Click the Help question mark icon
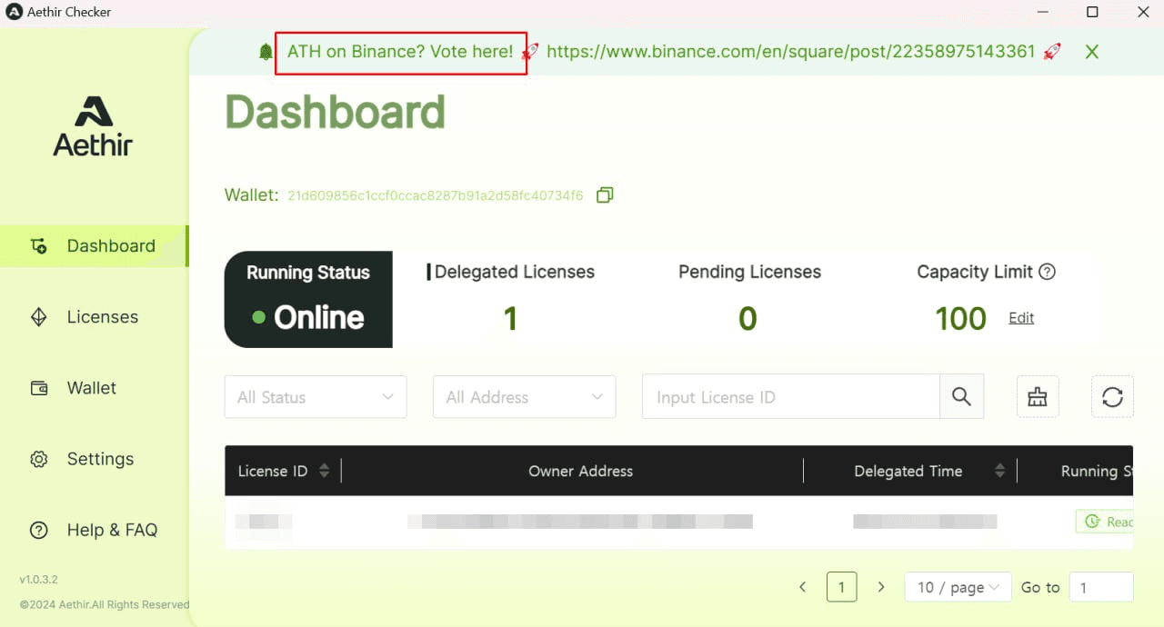This screenshot has width=1164, height=627. point(39,530)
